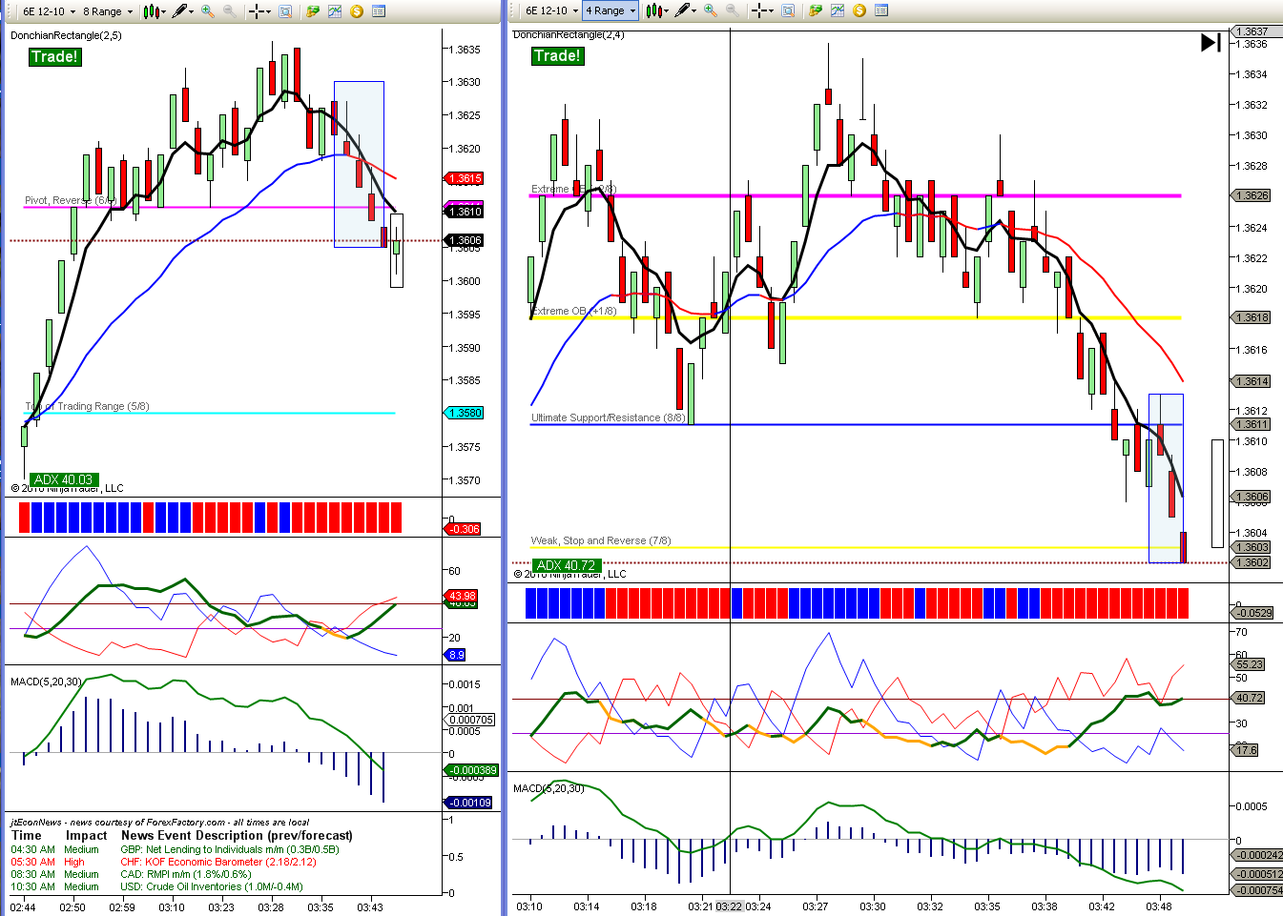The image size is (1283, 916).
Task: Click the CAD RMPI m/m news row
Action: point(132,874)
